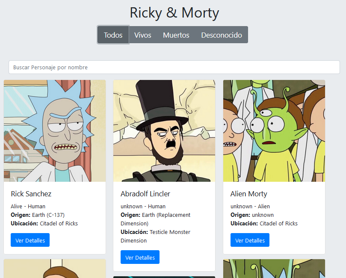Click the Rick Sanchez name heading
Viewport: 346px width, 278px height.
pyautogui.click(x=31, y=194)
